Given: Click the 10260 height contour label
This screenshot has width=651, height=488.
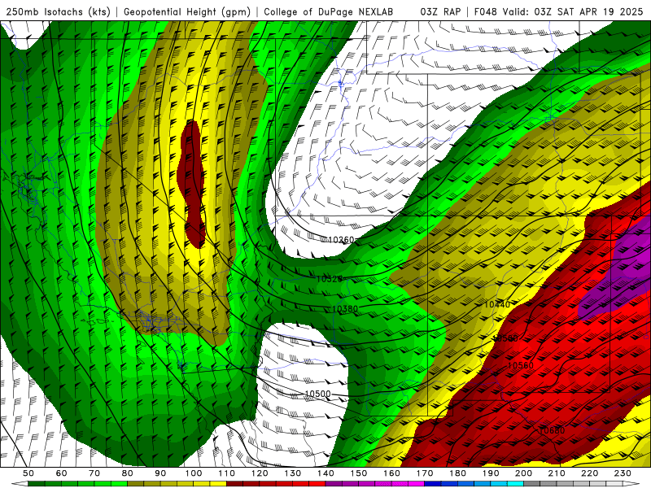Looking at the screenshot, I should tap(341, 240).
